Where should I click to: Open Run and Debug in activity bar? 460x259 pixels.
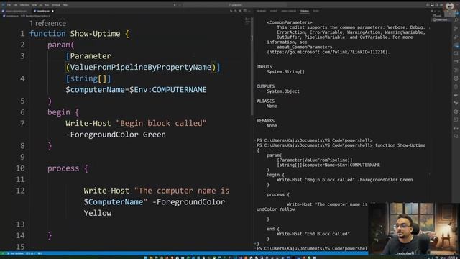coord(456,37)
